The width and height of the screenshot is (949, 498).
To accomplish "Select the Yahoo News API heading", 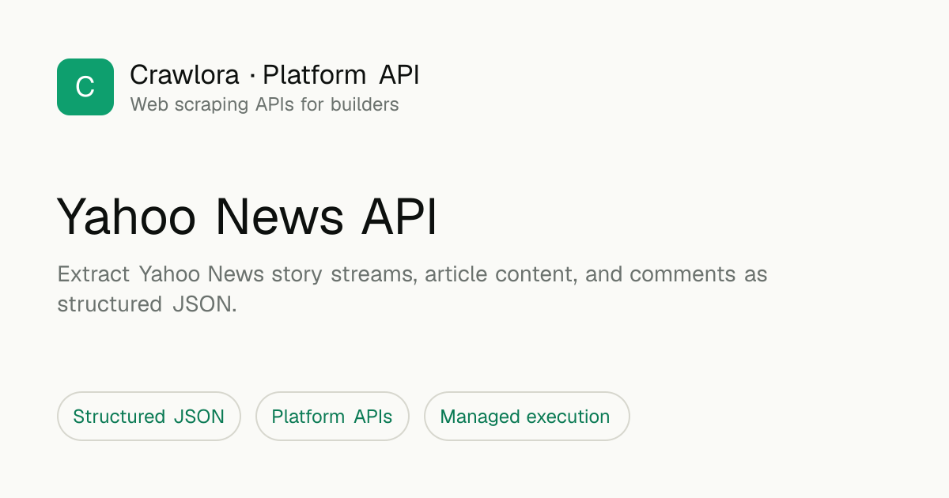I will (x=247, y=217).
